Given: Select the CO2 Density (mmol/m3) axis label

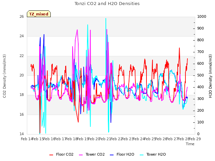Looking at the screenshot, I should (x=4, y=76).
